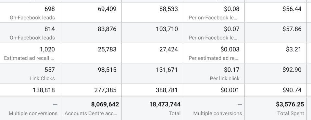Select the 98,515 reach cell

click(x=91, y=73)
